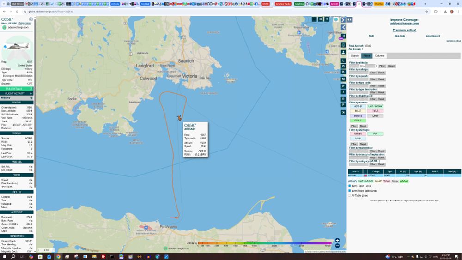Image resolution: width=462 pixels, height=260 pixels.
Task: Open the Map Help link
Action: tap(400, 36)
